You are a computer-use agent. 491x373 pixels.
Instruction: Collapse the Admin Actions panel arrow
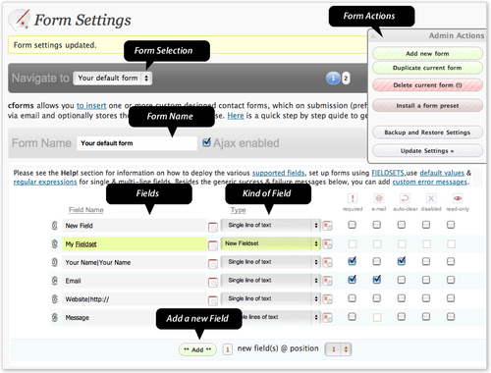click(x=373, y=36)
